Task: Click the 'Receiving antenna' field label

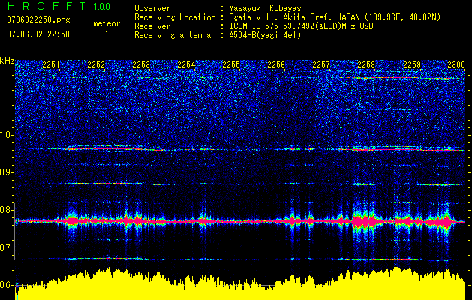Action: (x=173, y=35)
